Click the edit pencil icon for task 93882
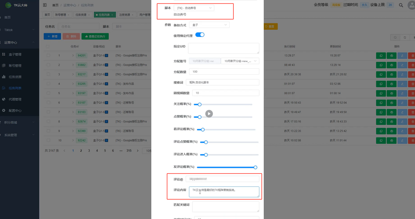 pyautogui.click(x=402, y=65)
